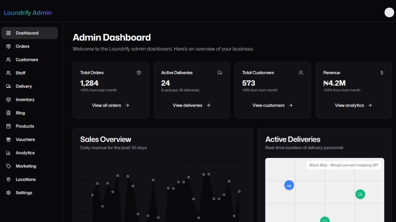The width and height of the screenshot is (396, 222).
Task: Click the 1,284 total orders value
Action: (89, 83)
